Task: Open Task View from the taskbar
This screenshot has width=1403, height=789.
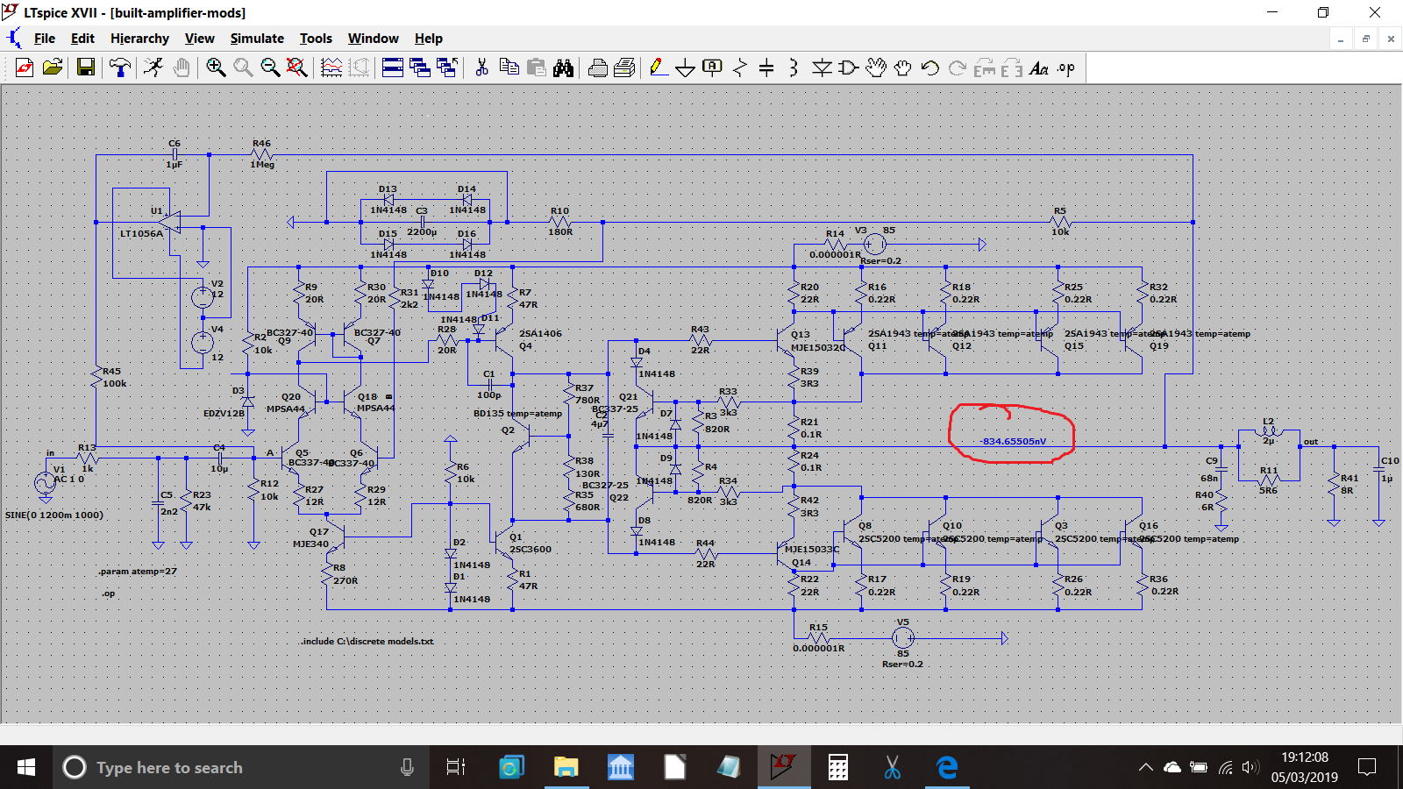Action: point(455,768)
